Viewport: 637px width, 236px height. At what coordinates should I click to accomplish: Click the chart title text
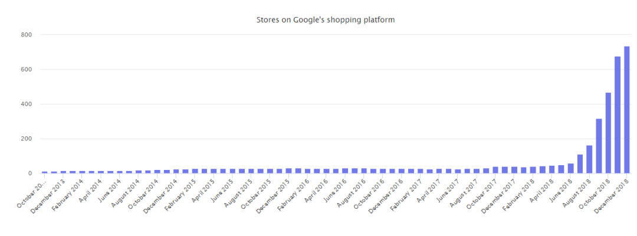click(x=326, y=20)
